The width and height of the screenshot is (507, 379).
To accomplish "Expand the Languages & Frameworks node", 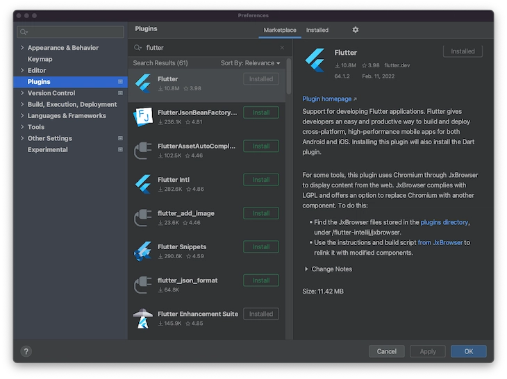I will (x=22, y=116).
